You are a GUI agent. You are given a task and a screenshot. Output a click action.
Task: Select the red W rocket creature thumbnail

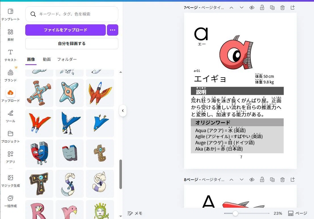[39, 123]
